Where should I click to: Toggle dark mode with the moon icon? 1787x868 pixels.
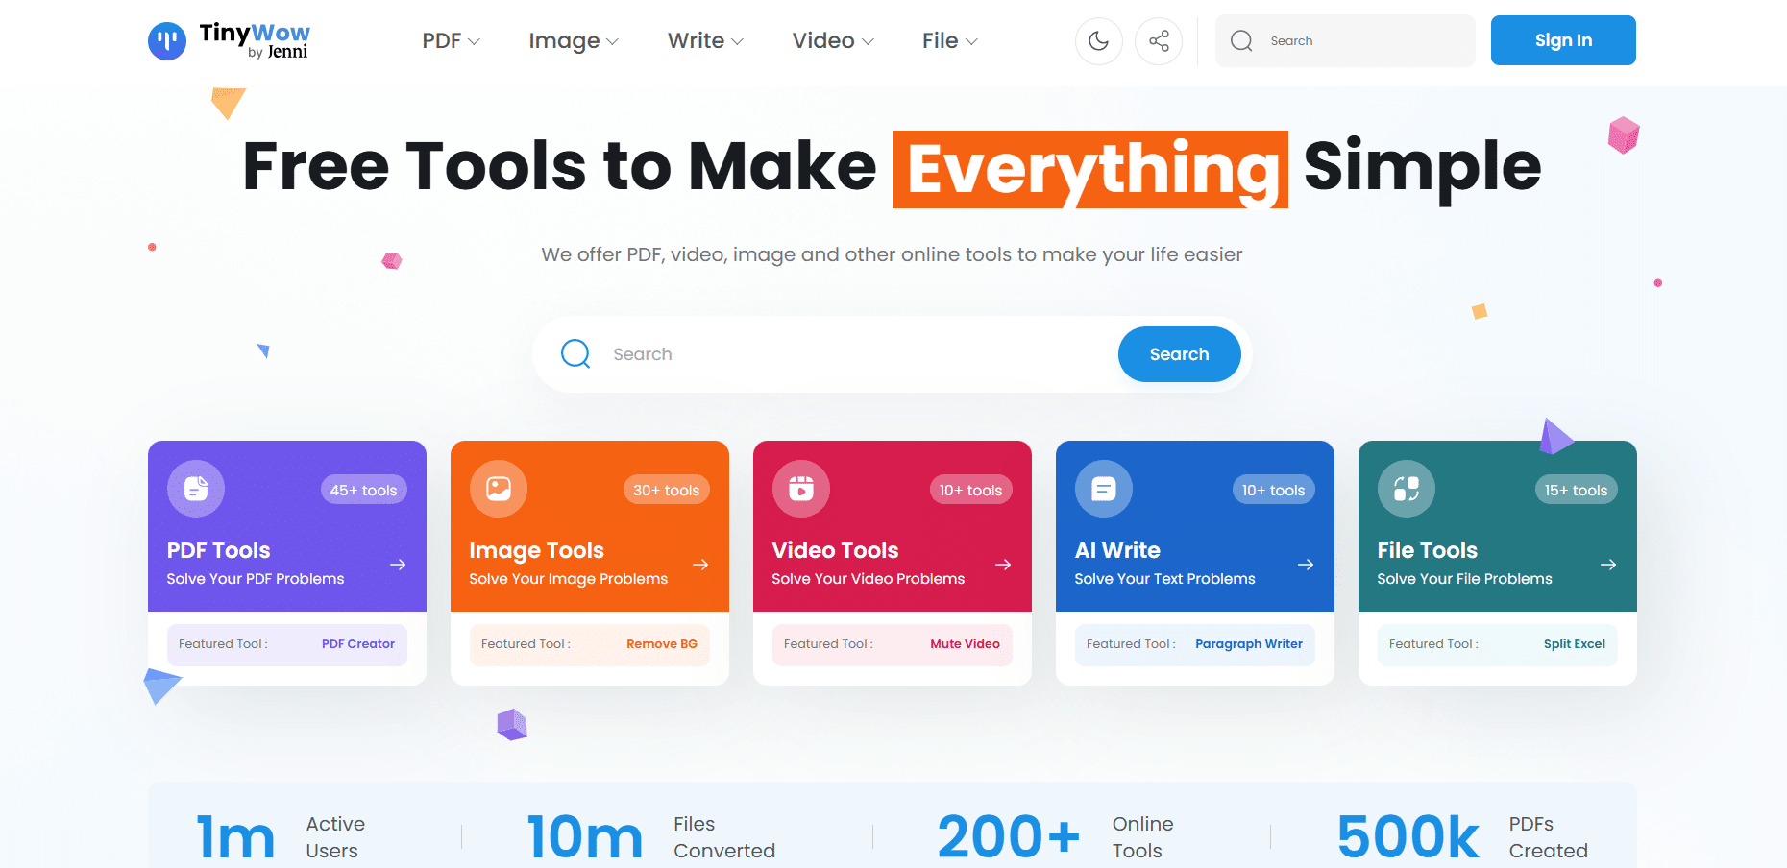pyautogui.click(x=1098, y=41)
